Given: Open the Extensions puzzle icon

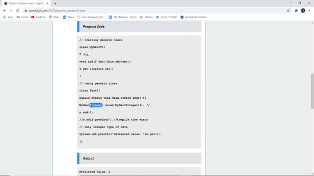Looking at the screenshot, I should pos(296,11).
